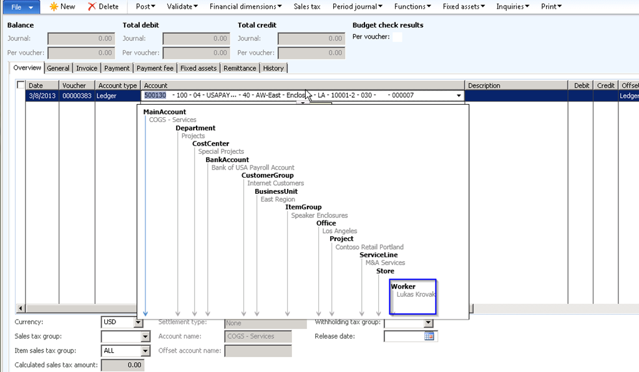The image size is (639, 372).
Task: Open the Release date calendar picker
Action: 429,336
